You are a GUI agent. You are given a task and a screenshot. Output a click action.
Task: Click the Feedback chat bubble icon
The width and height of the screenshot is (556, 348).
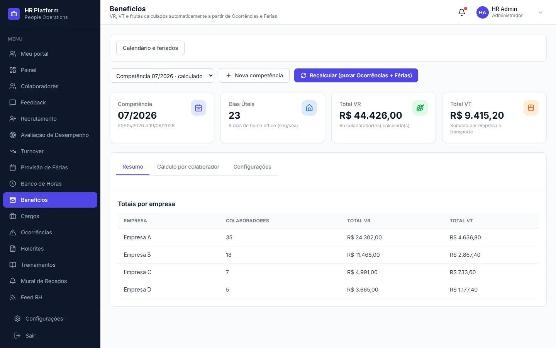(x=13, y=102)
